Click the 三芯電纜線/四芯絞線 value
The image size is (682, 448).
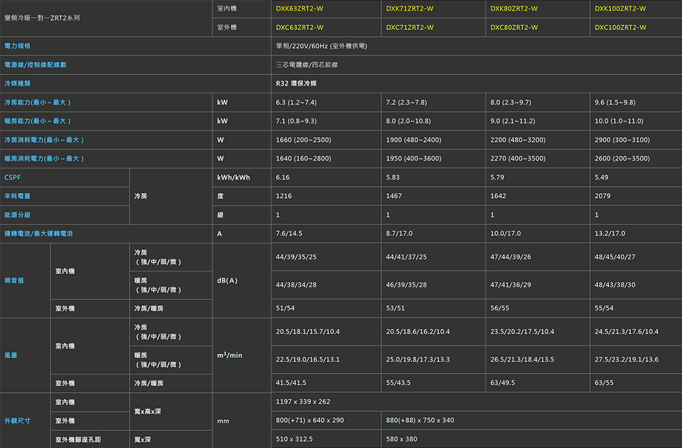(x=307, y=65)
